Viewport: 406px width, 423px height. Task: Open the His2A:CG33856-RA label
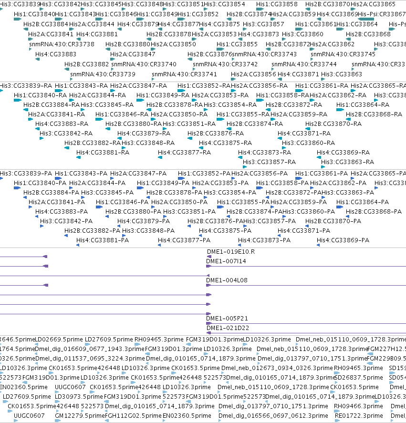coord(259,86)
